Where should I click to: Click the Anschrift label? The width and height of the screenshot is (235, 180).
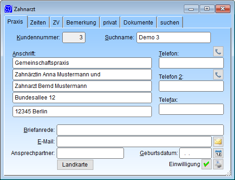click(24, 54)
